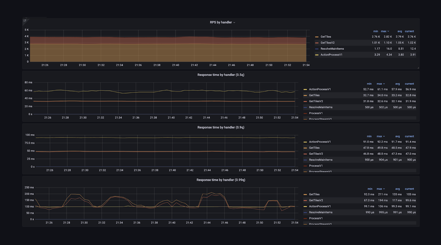
Task: Click the '194 ms' GetTilesV2 value in 0.99q legend
Action: 383,200
